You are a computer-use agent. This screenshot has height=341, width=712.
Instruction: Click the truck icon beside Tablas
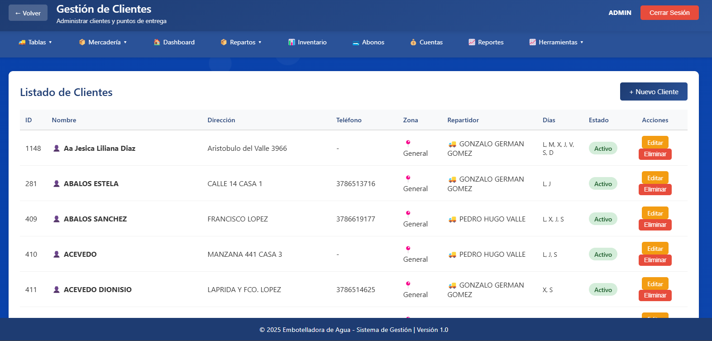(x=22, y=42)
